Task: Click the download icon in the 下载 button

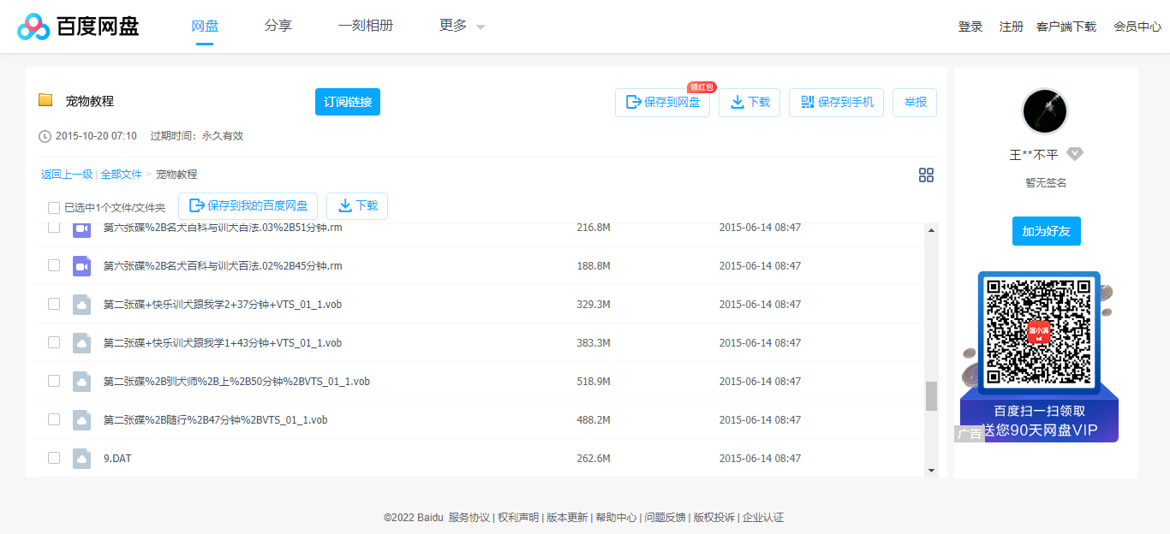Action: pyautogui.click(x=737, y=102)
